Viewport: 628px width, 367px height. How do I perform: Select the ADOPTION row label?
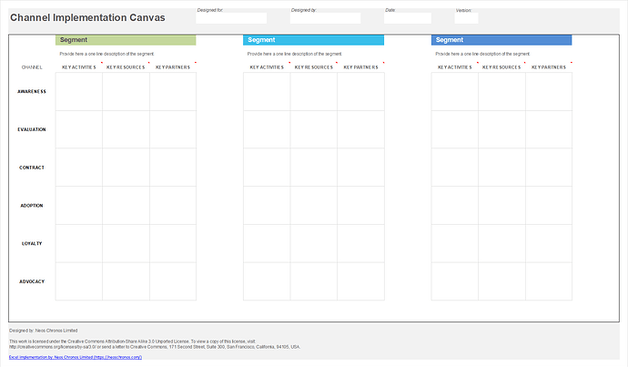pyautogui.click(x=32, y=206)
